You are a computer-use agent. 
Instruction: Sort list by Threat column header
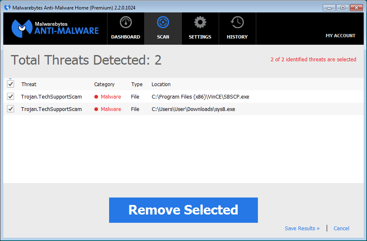click(29, 84)
